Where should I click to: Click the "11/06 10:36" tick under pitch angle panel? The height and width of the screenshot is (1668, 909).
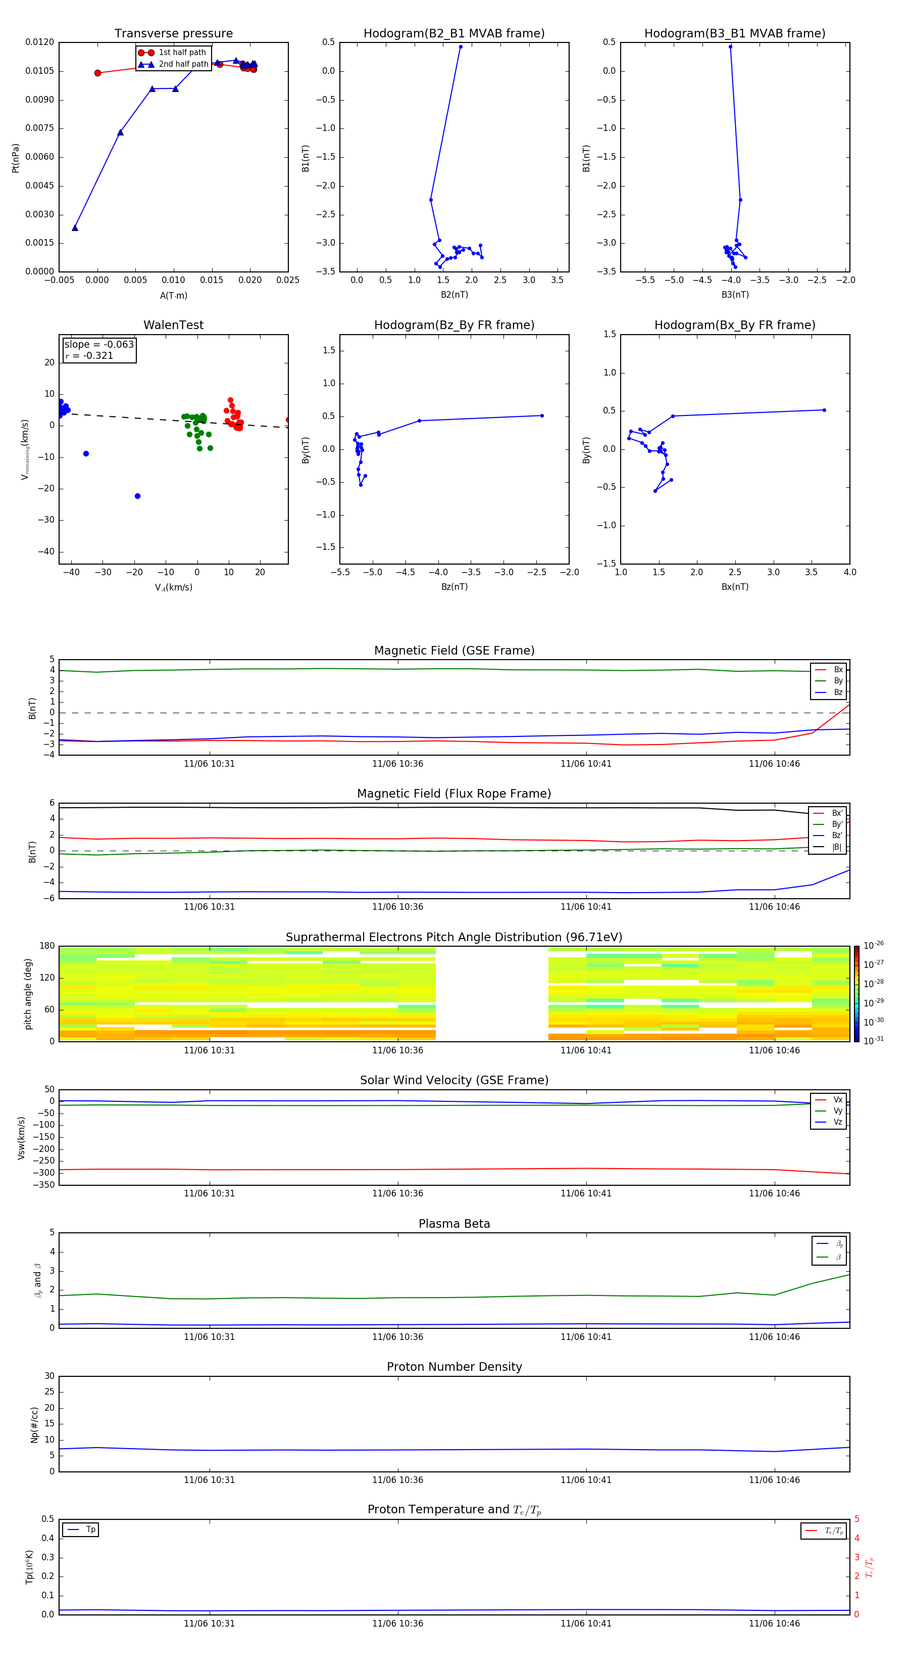tap(397, 1050)
